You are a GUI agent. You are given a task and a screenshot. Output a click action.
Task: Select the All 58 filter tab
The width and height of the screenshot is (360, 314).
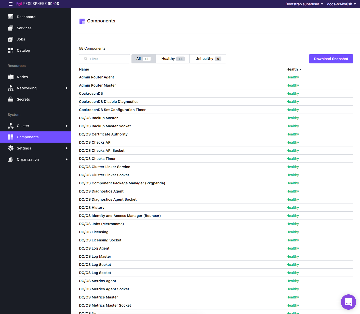143,59
